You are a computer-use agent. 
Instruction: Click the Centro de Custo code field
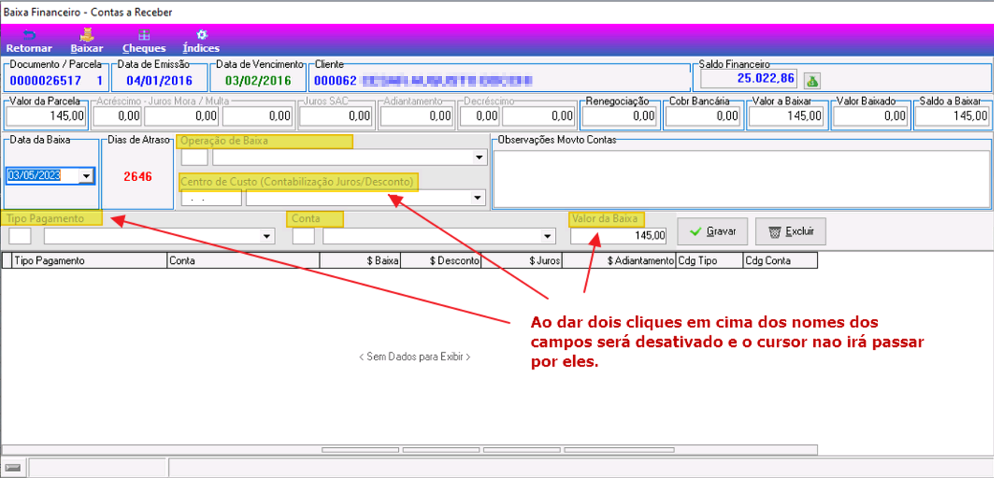coord(211,198)
